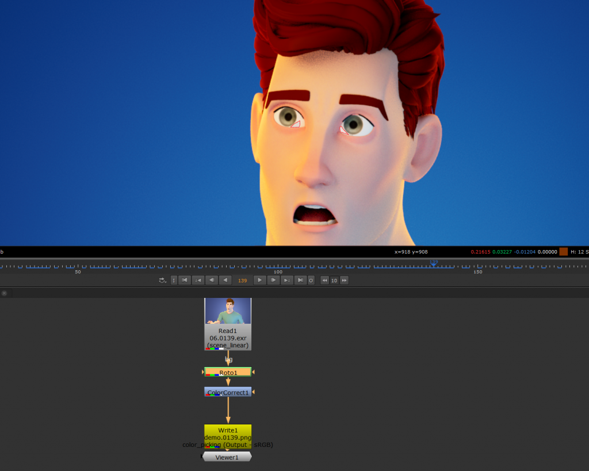
Task: Go to the next keyframe
Action: point(286,280)
